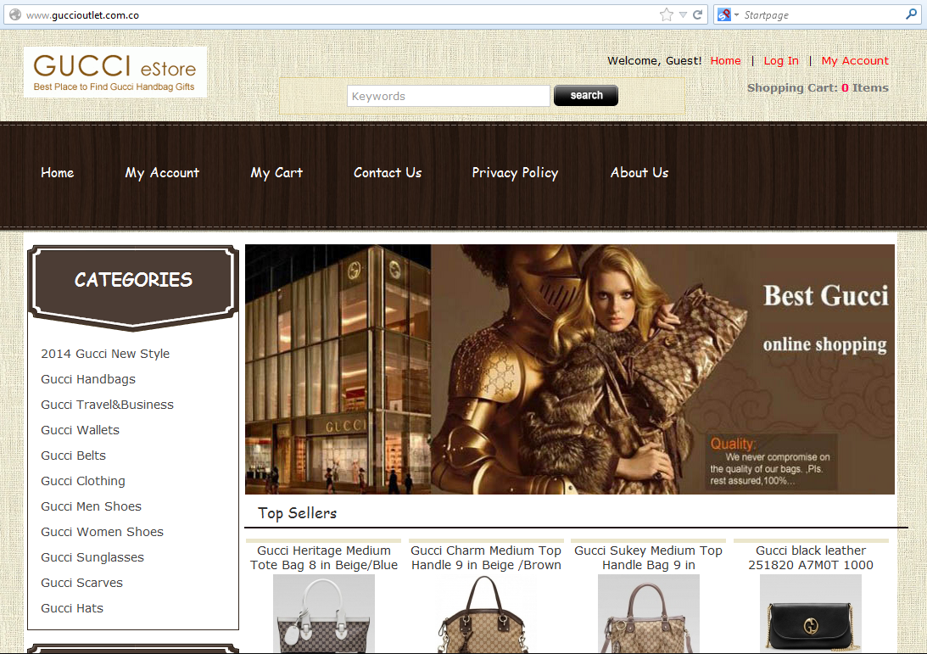Open Gucci Charm Medium Top Handle product title

click(x=486, y=557)
